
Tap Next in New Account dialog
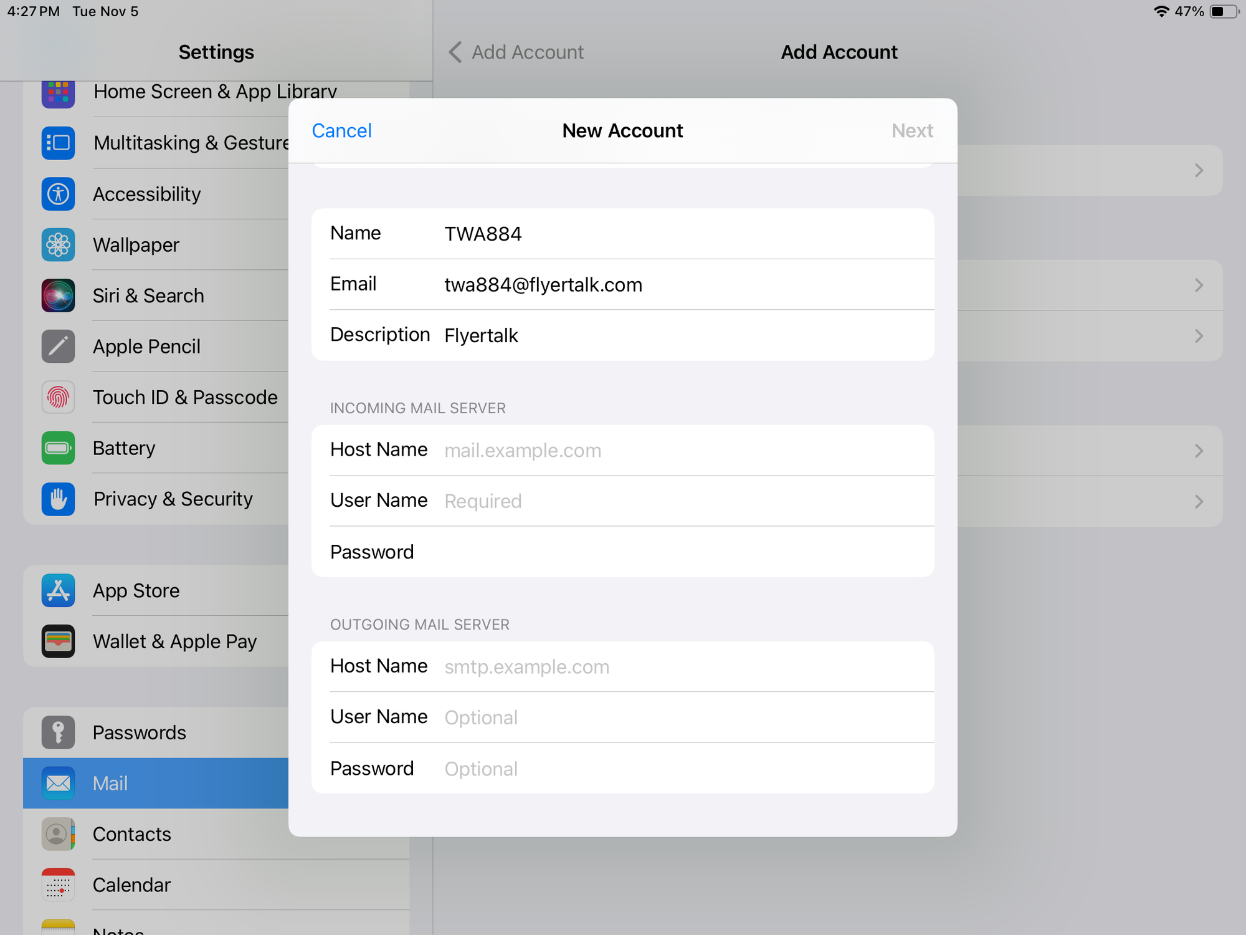(912, 131)
